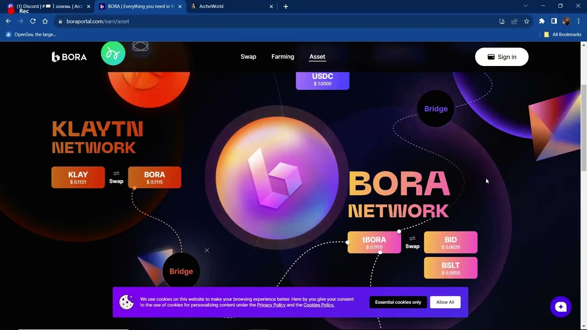Click the address bar URL field
The height and width of the screenshot is (330, 587).
[x=275, y=21]
